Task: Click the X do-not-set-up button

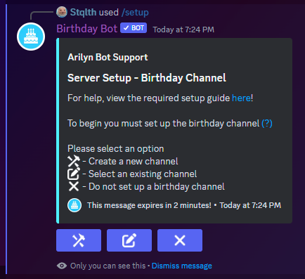Action: [x=180, y=240]
